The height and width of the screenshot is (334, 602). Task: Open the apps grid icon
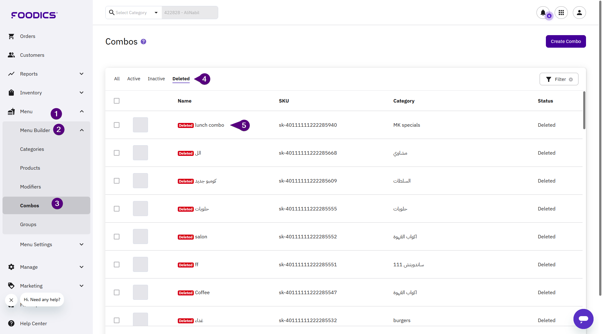click(x=561, y=13)
